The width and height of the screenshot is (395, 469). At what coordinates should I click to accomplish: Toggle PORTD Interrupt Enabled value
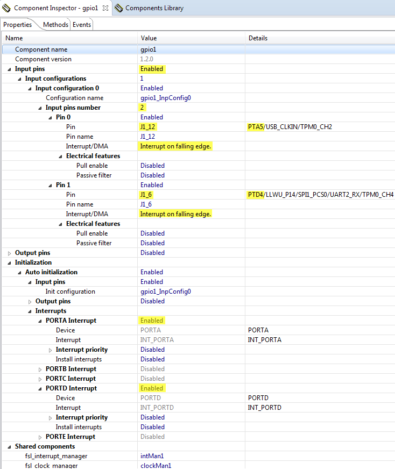152,388
